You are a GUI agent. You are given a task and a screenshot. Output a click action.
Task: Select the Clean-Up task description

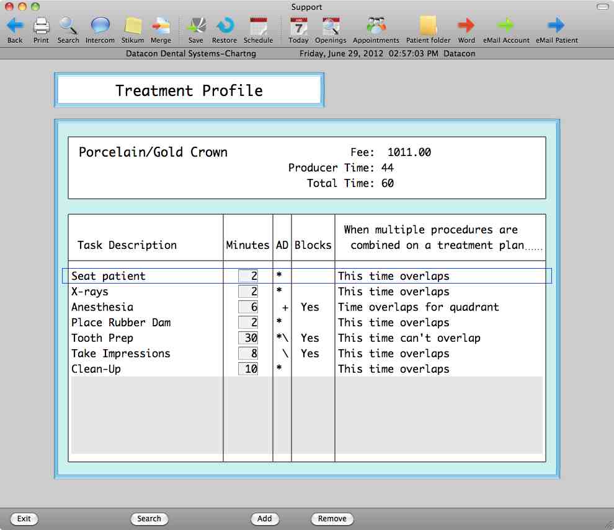point(96,368)
